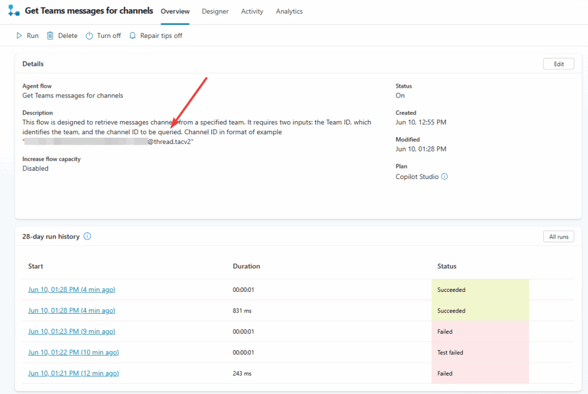This screenshot has height=394, width=588.
Task: Open All runs history list
Action: pyautogui.click(x=558, y=236)
